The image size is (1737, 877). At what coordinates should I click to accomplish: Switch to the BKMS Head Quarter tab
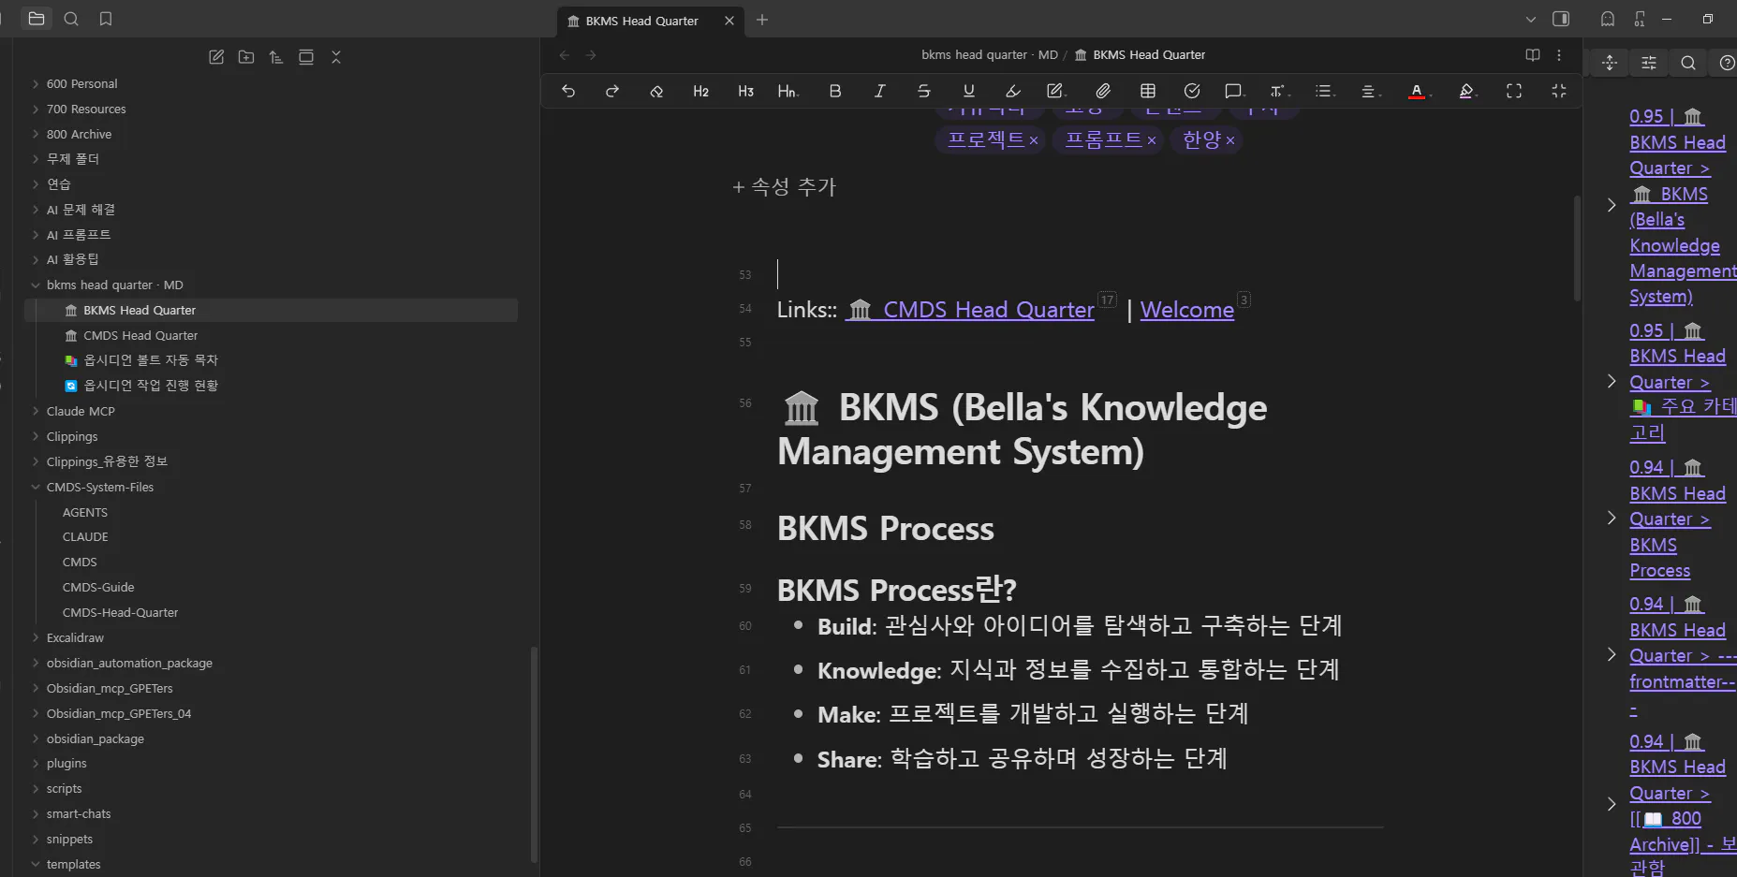[x=641, y=21]
